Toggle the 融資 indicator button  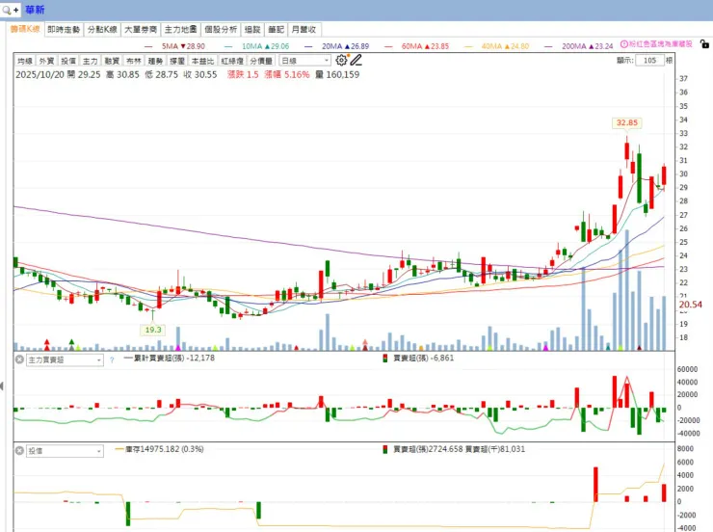[x=112, y=61]
